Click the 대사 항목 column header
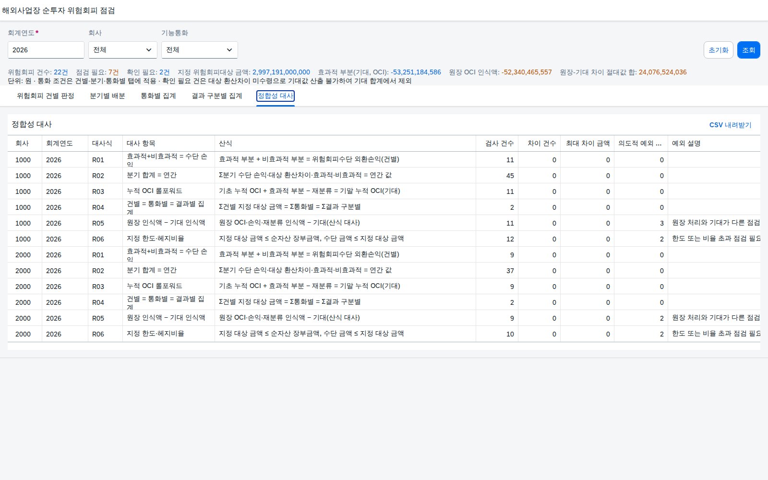The height and width of the screenshot is (480, 768). pyautogui.click(x=169, y=144)
